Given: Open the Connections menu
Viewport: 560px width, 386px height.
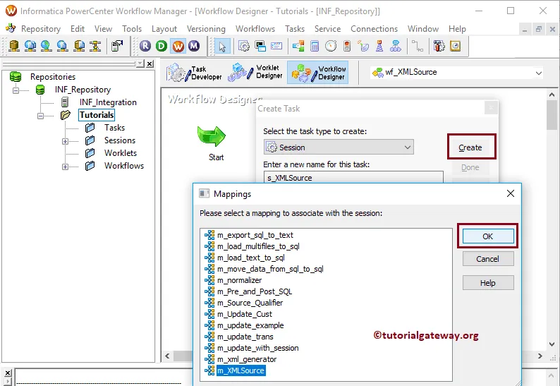Looking at the screenshot, I should [374, 29].
